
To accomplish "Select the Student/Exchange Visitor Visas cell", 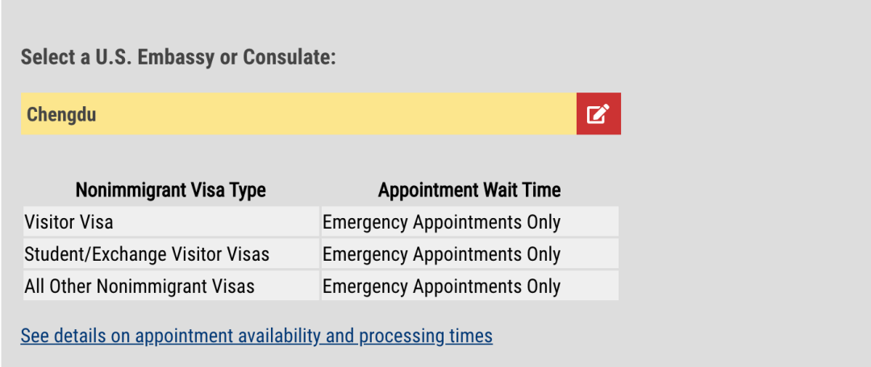I will tap(147, 254).
